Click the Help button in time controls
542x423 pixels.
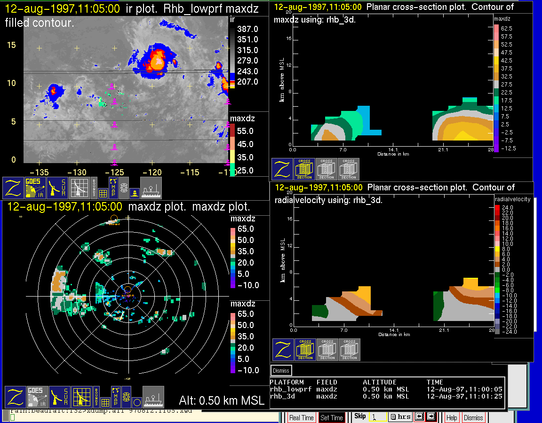pos(452,417)
